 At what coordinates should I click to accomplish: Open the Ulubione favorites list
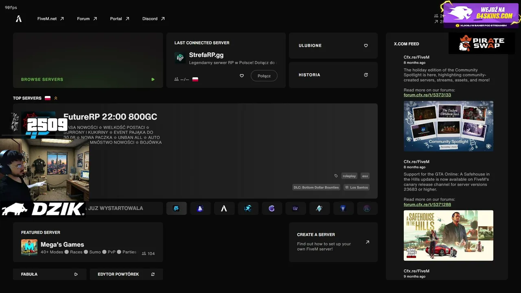[333, 46]
